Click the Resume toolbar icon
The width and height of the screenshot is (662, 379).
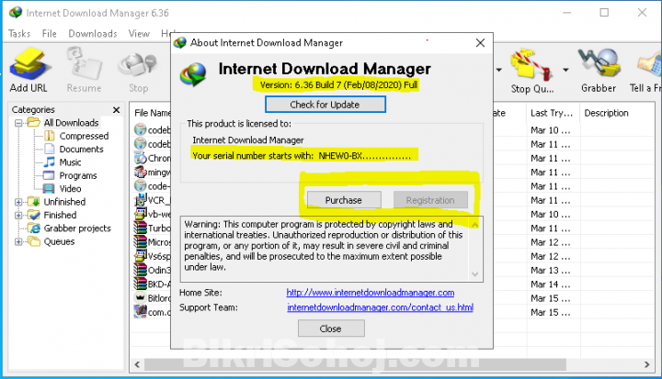(x=84, y=63)
